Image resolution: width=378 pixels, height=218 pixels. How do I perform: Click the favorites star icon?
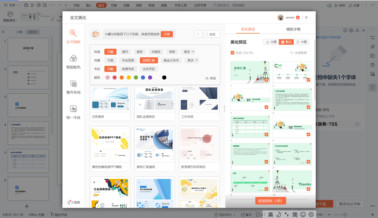click(x=198, y=34)
